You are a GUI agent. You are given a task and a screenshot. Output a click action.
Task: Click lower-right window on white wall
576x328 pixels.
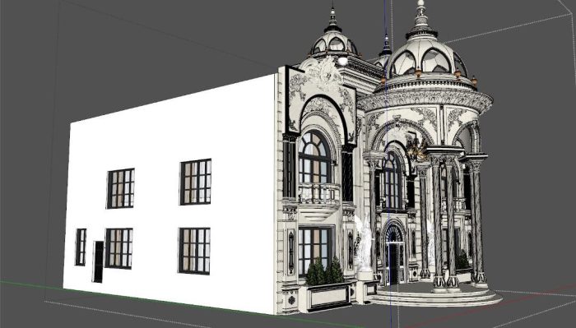click(194, 251)
